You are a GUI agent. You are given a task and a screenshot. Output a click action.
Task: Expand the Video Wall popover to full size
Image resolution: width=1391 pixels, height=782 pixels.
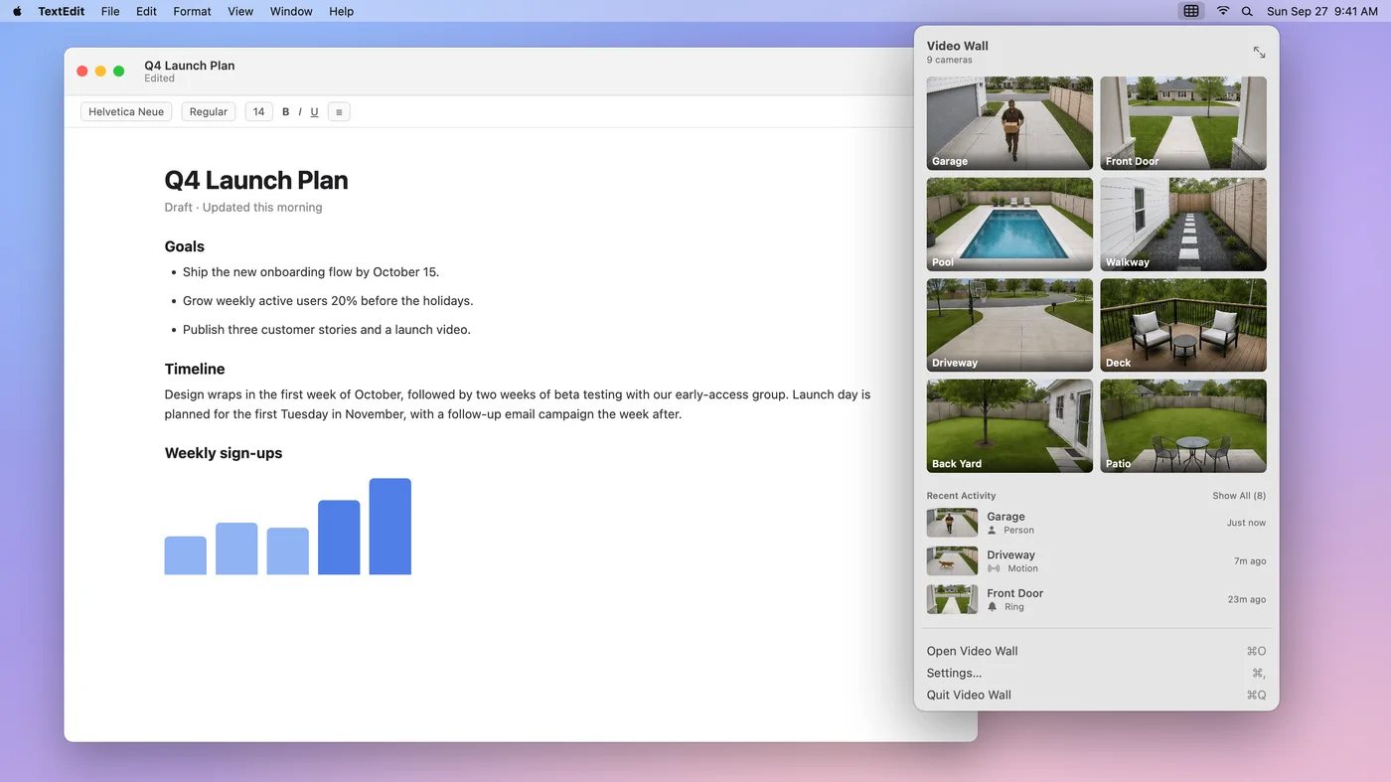click(x=1259, y=53)
